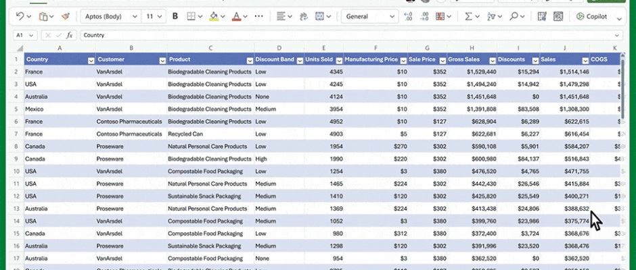Click the Undo icon
This screenshot has height=270, width=636.
pos(20,16)
